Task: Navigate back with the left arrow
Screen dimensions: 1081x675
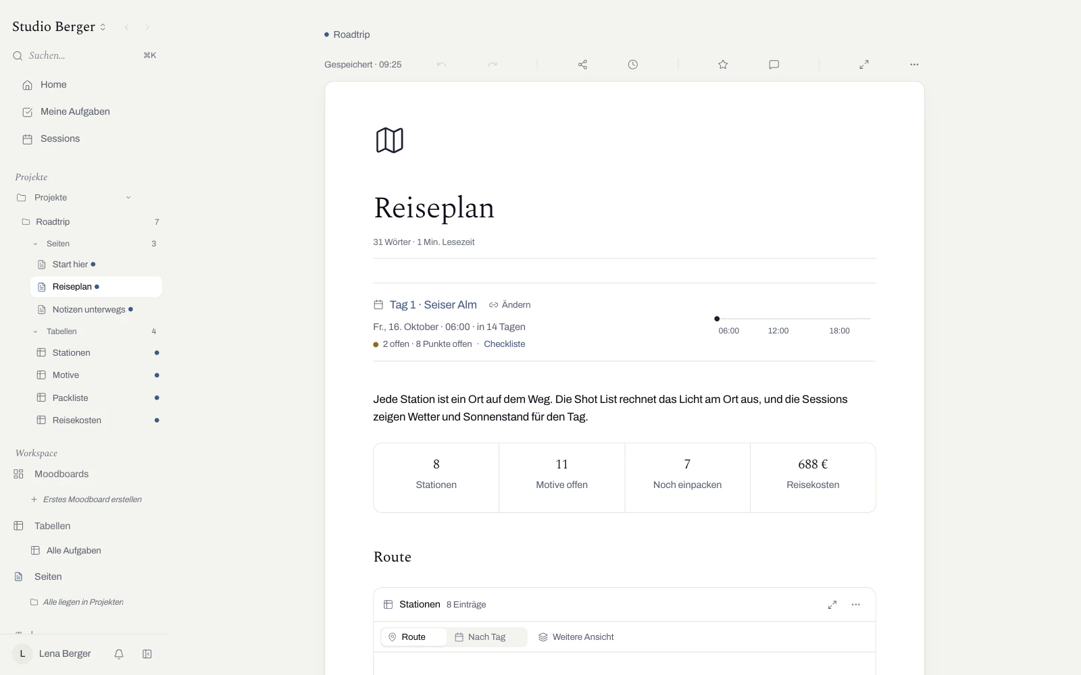Action: 126,28
